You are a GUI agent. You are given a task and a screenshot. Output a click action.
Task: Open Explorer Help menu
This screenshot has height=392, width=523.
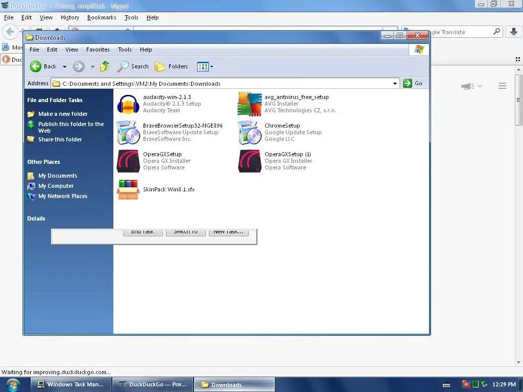pyautogui.click(x=146, y=50)
